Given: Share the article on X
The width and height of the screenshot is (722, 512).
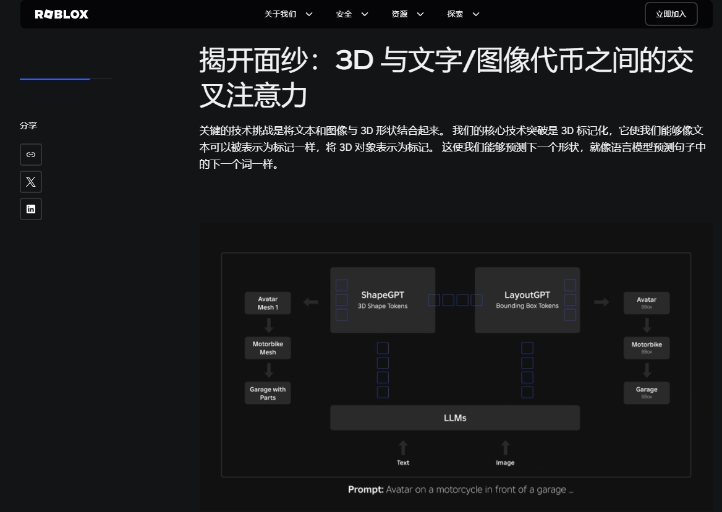Looking at the screenshot, I should pyautogui.click(x=31, y=182).
